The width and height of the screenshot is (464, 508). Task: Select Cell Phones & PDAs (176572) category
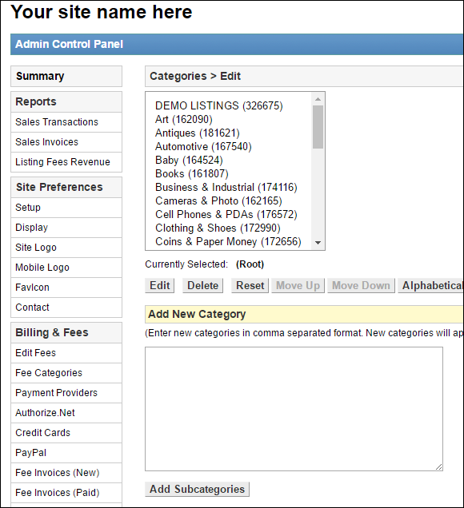point(226,215)
